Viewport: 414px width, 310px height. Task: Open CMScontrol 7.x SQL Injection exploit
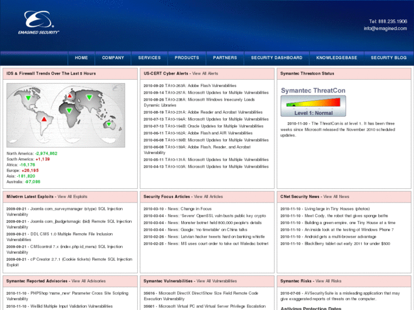(64, 250)
